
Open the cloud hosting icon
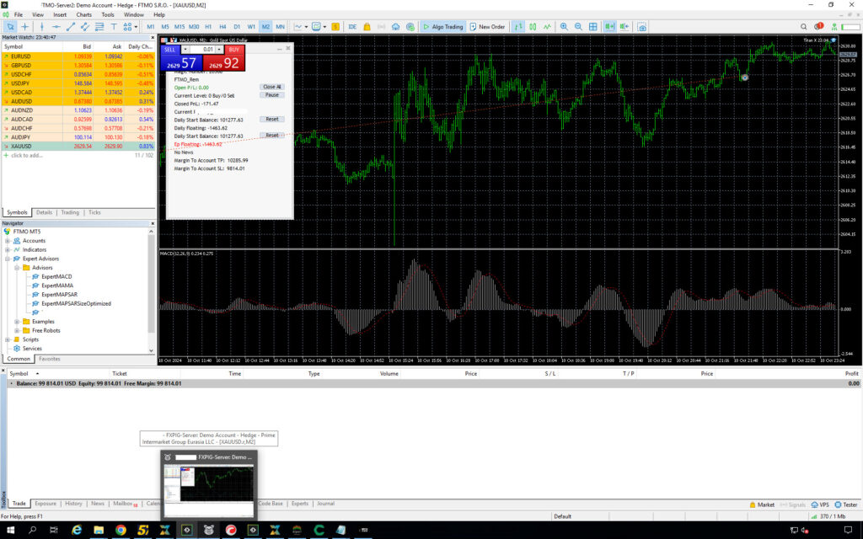click(396, 26)
